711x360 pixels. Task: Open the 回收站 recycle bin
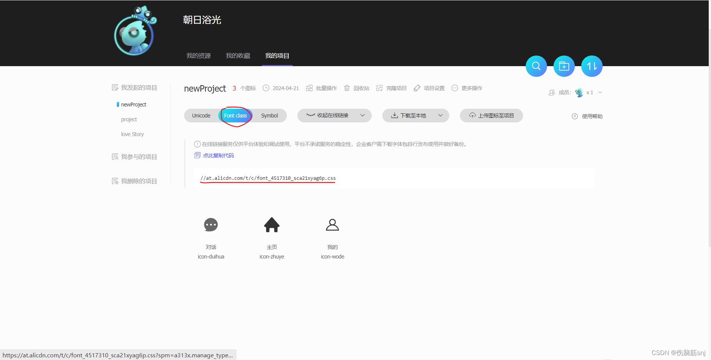[x=356, y=88]
